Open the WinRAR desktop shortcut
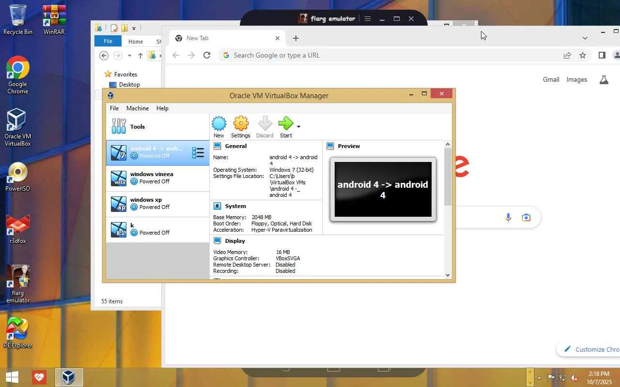Image resolution: width=620 pixels, height=387 pixels. 54,20
